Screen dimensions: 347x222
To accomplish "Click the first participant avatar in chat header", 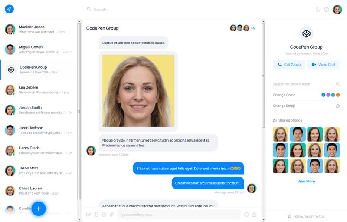I will pos(233,28).
